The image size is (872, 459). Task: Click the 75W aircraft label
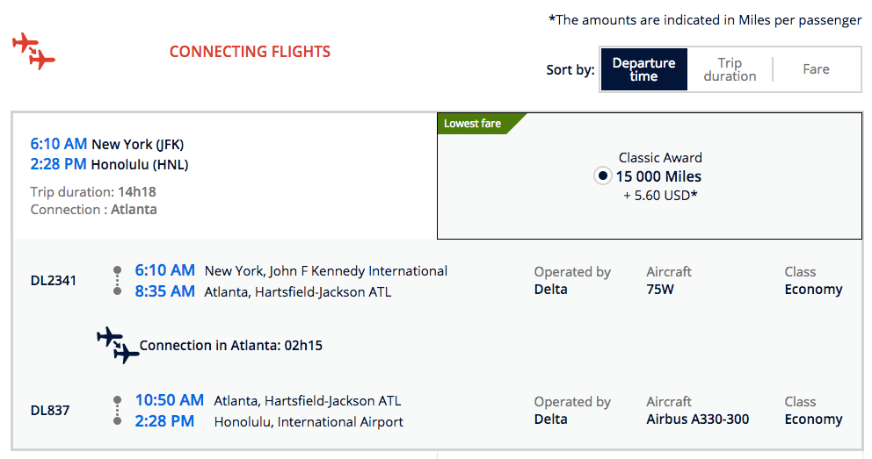pos(660,290)
